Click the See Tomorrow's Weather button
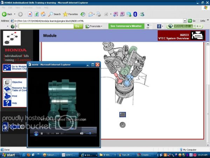Image resolution: width=210 pixels, height=158 pixels. pos(126,26)
